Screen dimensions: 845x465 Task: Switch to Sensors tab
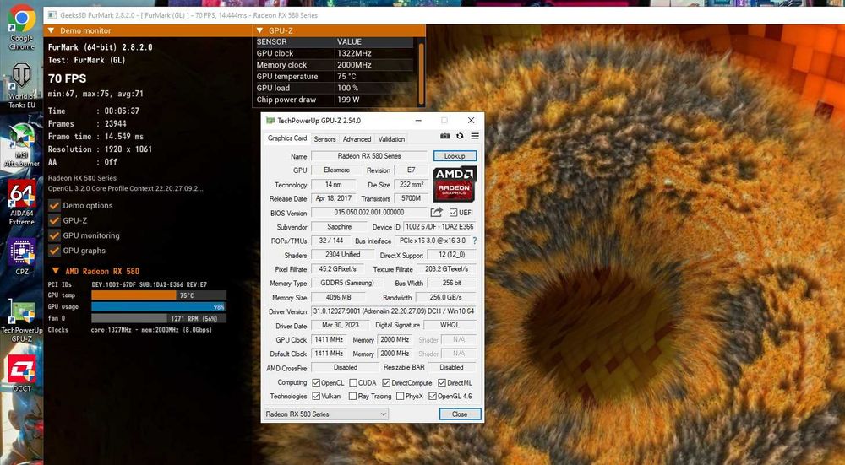pyautogui.click(x=325, y=139)
